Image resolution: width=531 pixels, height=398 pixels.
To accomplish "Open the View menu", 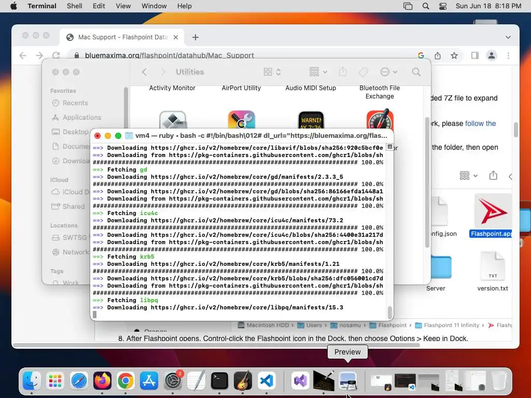I will pos(123,6).
